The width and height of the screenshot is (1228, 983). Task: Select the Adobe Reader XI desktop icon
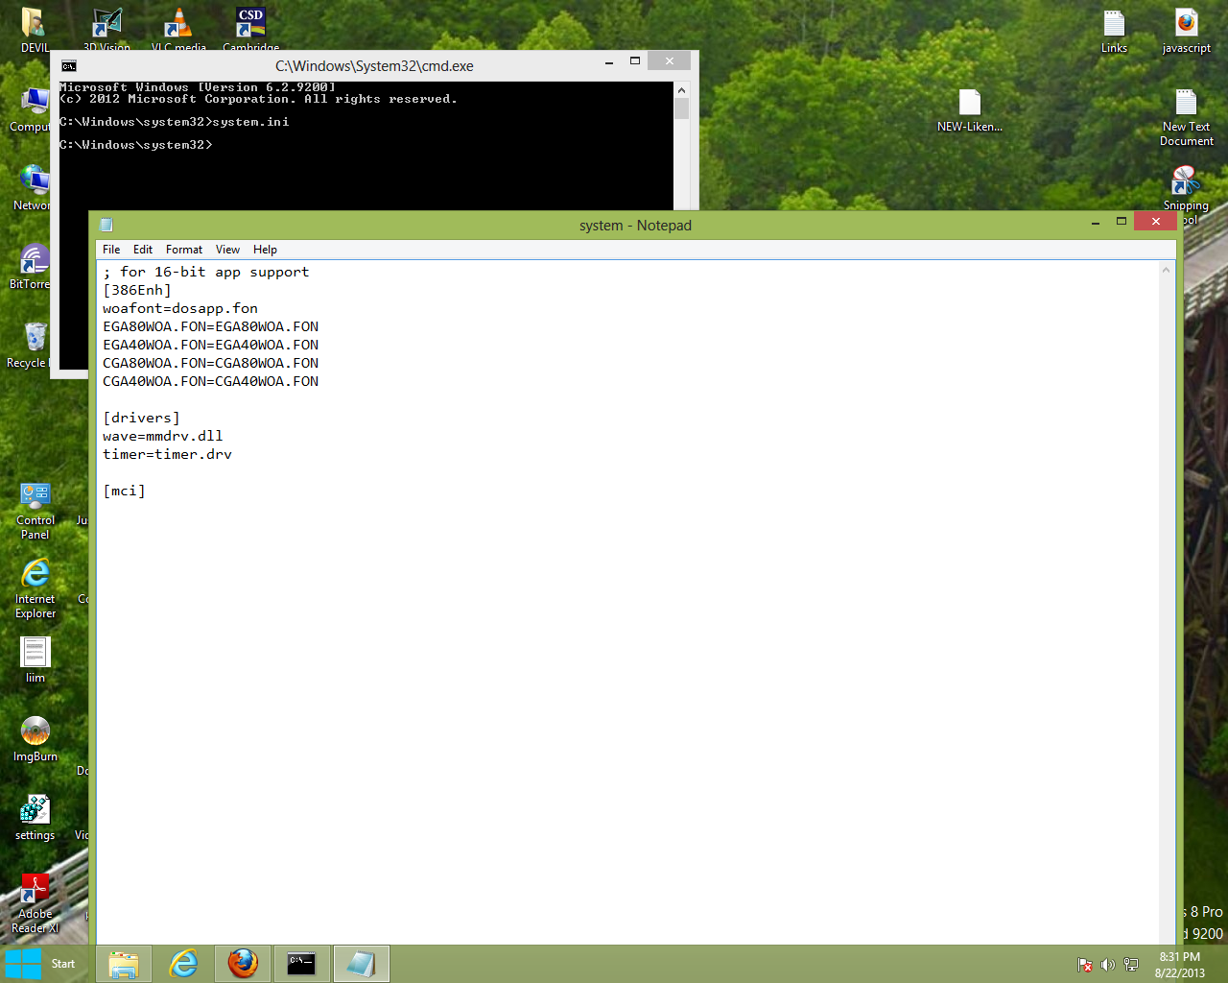click(x=35, y=903)
